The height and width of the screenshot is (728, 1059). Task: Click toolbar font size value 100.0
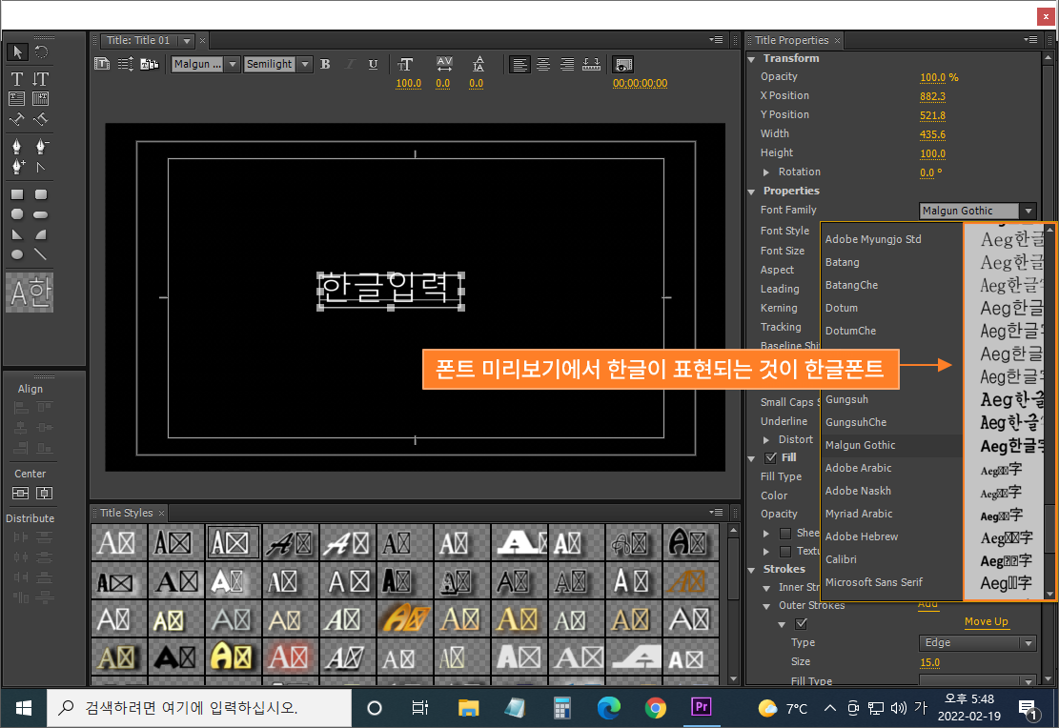pos(408,84)
